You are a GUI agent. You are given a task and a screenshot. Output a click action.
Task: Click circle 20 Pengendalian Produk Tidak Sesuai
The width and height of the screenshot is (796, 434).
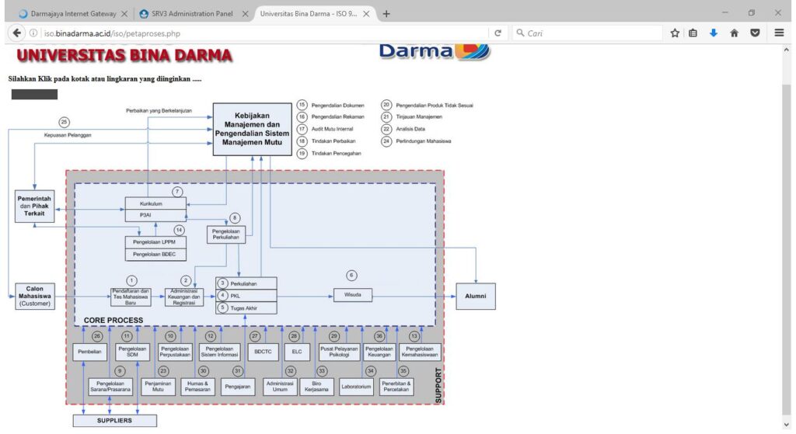click(386, 105)
